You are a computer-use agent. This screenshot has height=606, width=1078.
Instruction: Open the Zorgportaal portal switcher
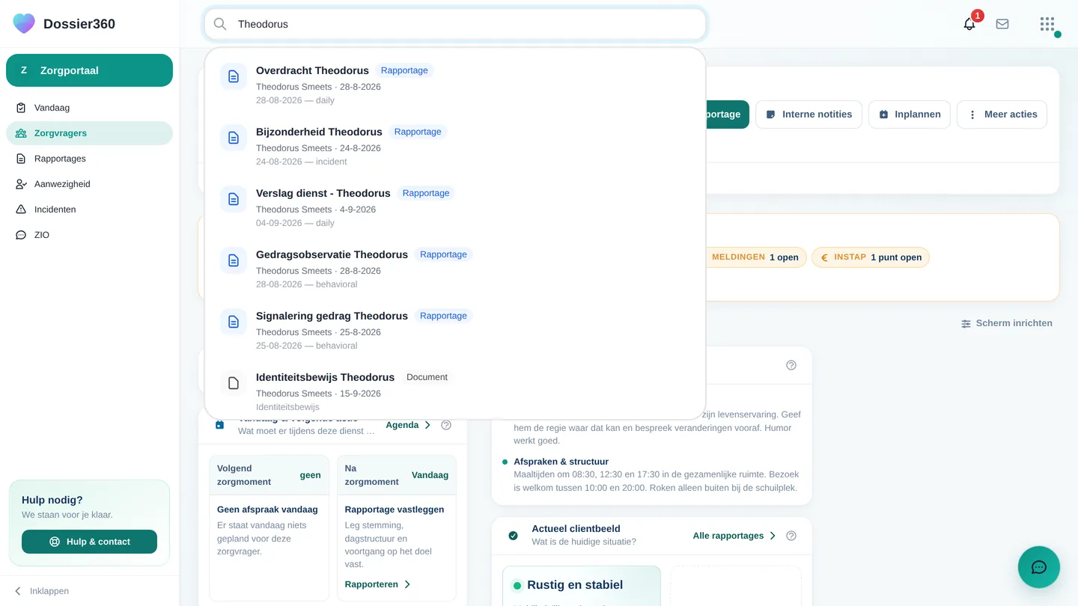[x=89, y=70]
